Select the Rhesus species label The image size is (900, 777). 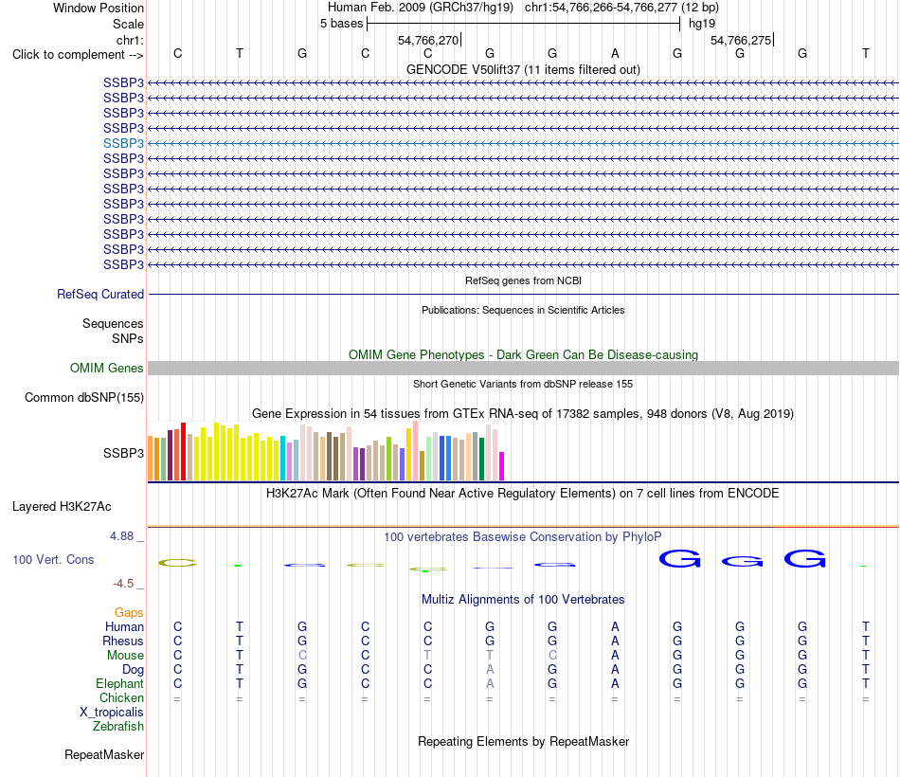pos(123,641)
